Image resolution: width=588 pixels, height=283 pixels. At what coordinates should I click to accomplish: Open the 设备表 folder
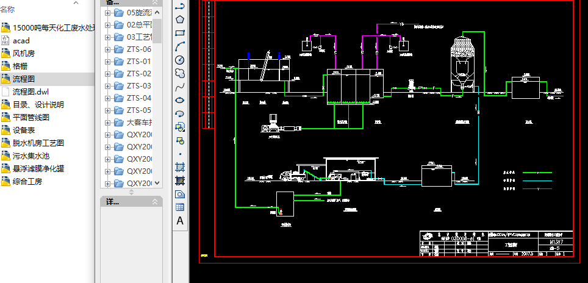click(24, 130)
